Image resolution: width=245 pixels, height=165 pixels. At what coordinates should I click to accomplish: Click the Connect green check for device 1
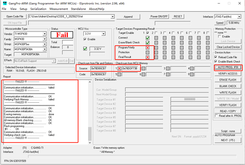[x=147, y=38]
